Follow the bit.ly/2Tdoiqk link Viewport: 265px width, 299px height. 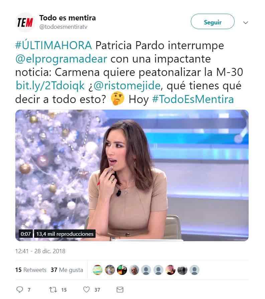tap(50, 85)
